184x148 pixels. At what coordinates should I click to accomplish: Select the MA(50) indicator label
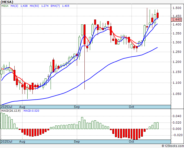[x=34, y=6]
